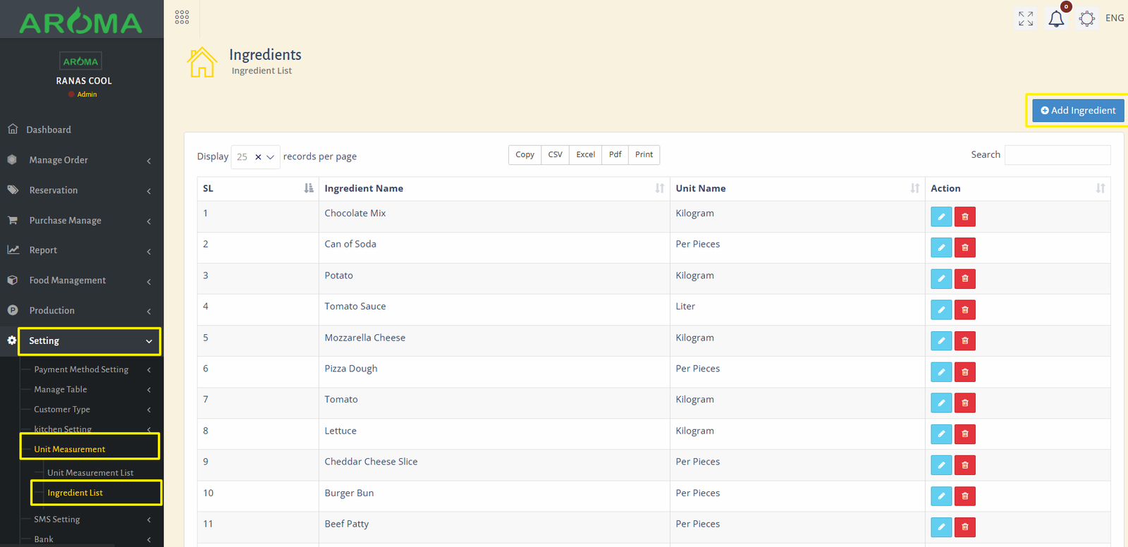Click pencil icon for Tomato Sauce
Viewport: 1128px width, 547px height.
coord(940,309)
